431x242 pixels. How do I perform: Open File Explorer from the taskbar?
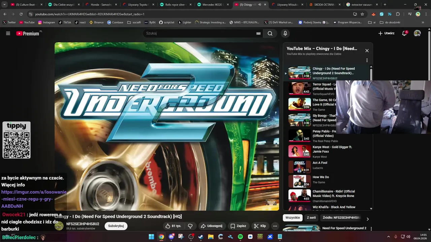pyautogui.click(x=211, y=237)
